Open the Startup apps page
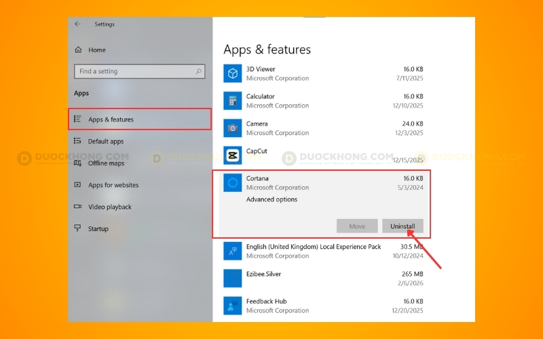543x339 pixels. [98, 229]
